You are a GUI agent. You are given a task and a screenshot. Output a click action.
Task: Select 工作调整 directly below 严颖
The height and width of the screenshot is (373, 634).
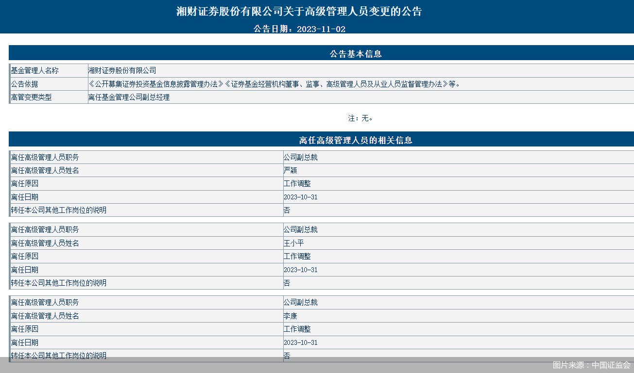coord(297,184)
